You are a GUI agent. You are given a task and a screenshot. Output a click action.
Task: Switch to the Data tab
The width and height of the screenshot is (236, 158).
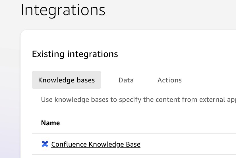[126, 80]
